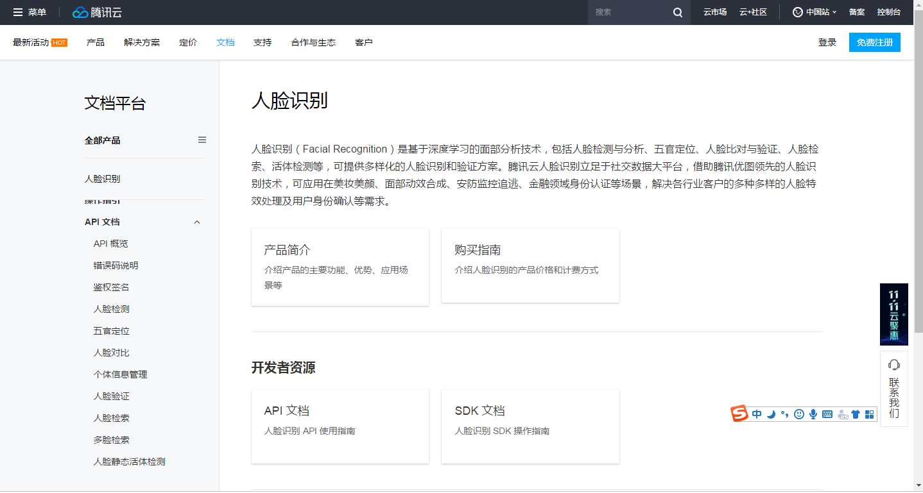Open the SDK 文档 resource card

point(530,426)
